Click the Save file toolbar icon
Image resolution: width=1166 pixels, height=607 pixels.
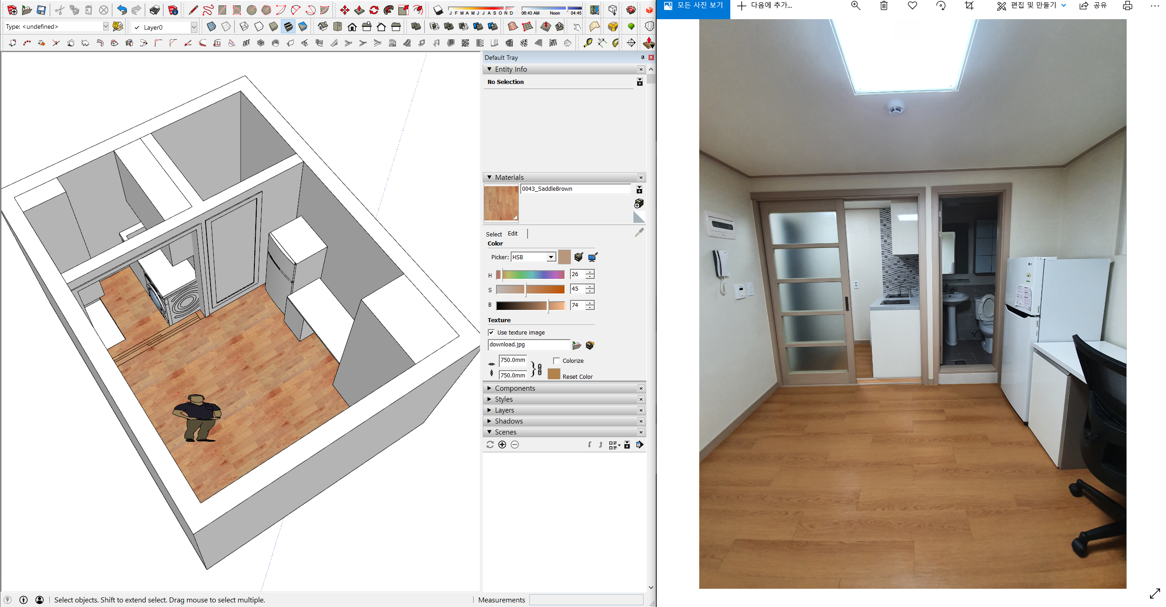click(x=41, y=10)
